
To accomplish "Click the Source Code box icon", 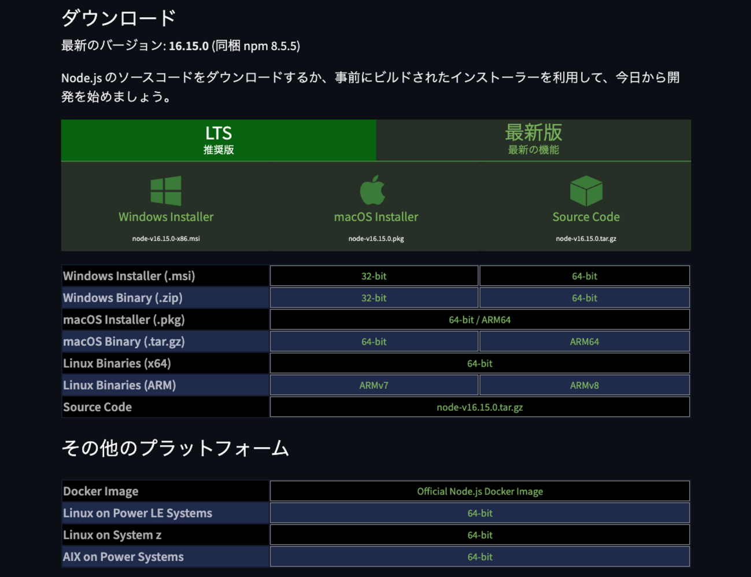I will (x=586, y=191).
